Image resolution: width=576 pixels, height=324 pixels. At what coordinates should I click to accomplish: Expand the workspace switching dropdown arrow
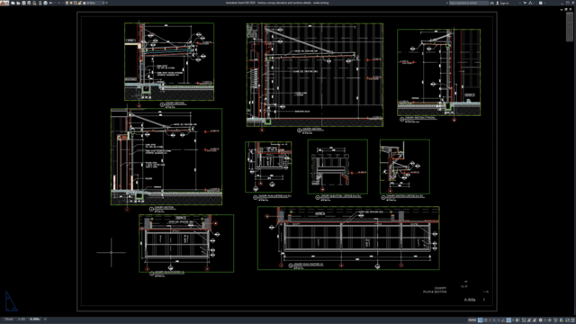tap(544, 320)
